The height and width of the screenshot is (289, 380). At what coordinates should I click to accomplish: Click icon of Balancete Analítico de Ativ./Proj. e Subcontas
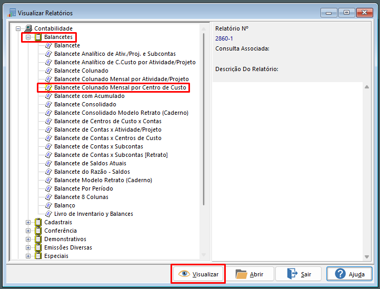49,54
